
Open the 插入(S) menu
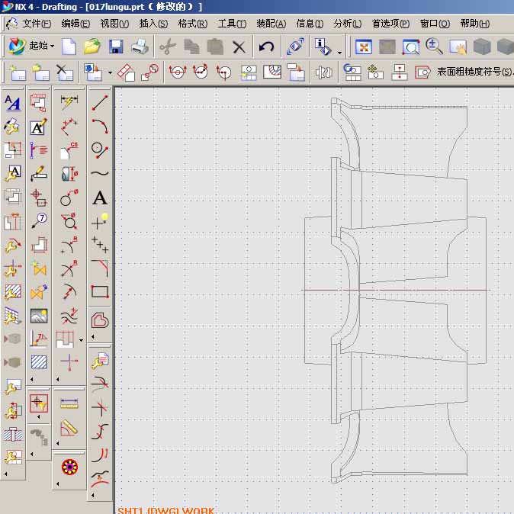point(153,24)
